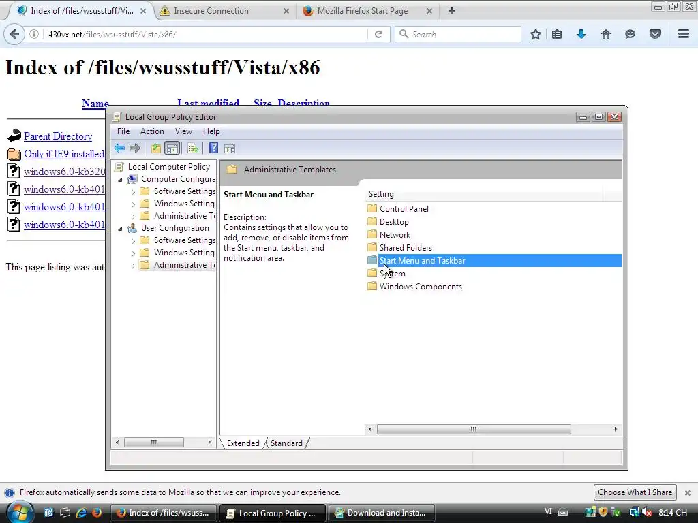Click the Export List toolbar icon
The width and height of the screenshot is (698, 523).
click(192, 148)
